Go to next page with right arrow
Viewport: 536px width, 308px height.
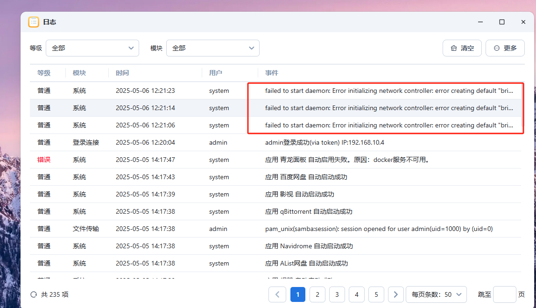[x=396, y=294]
